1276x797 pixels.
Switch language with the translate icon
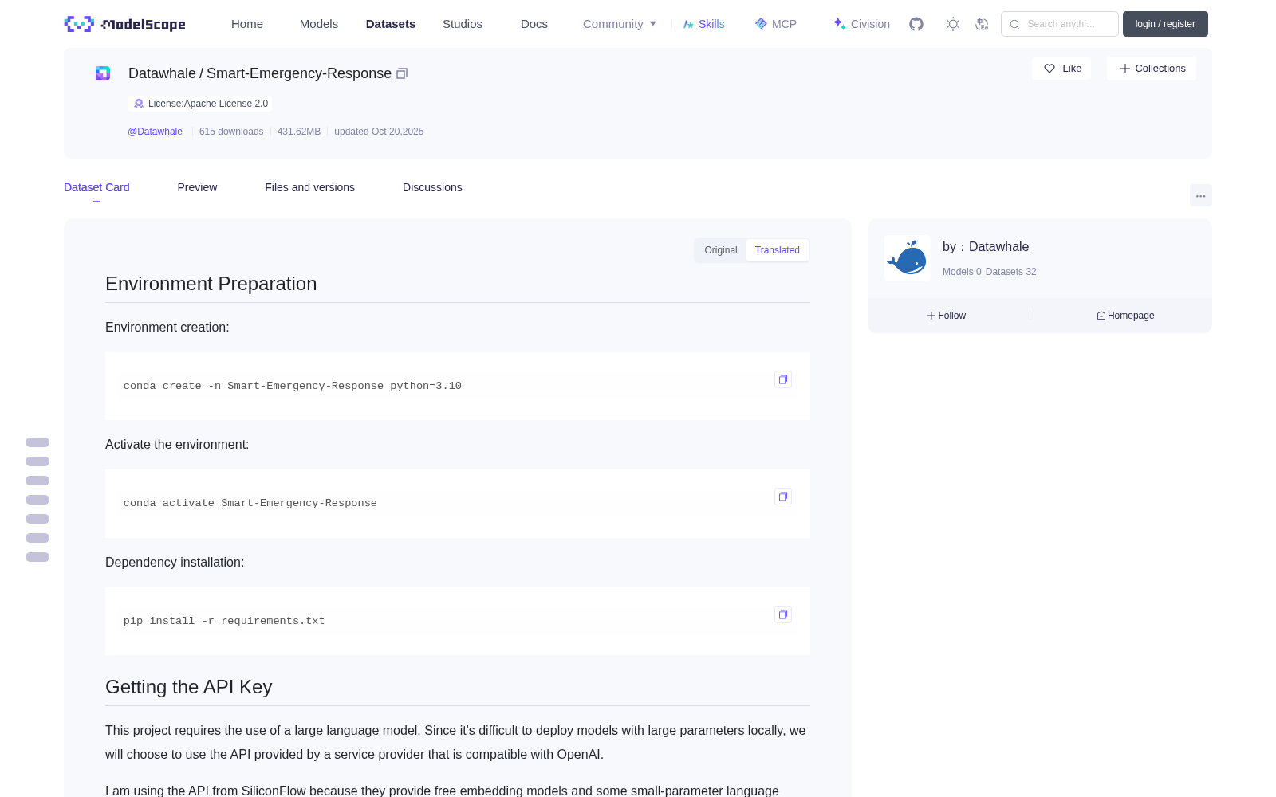pyautogui.click(x=982, y=24)
